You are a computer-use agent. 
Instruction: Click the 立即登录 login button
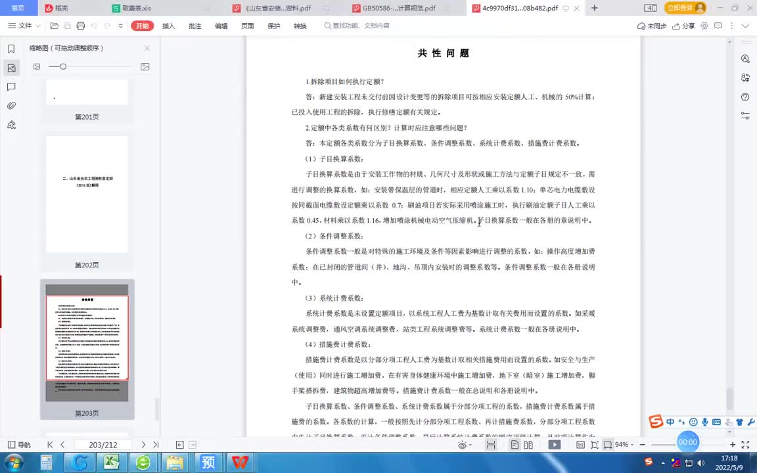(x=685, y=8)
